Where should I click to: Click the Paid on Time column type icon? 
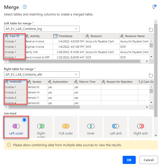76,82
